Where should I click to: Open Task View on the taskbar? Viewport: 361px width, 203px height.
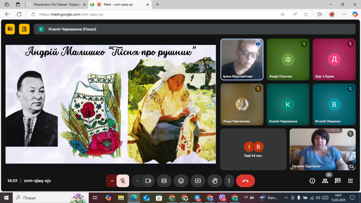coord(95,198)
